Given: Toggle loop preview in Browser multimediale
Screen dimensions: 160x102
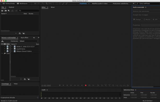Looking at the screenshot, I should point(25,79).
